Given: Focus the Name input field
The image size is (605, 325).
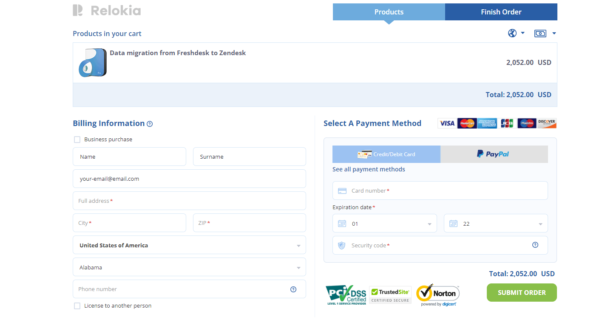Looking at the screenshot, I should click(129, 157).
